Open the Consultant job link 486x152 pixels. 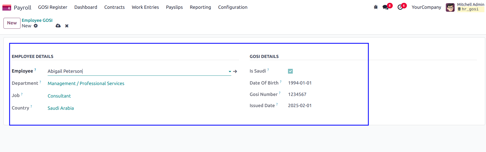click(x=59, y=96)
